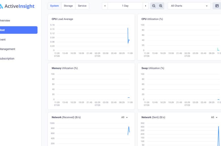The image size is (221, 146).
Task: Open the Overview page
Action: pyautogui.click(x=5, y=21)
